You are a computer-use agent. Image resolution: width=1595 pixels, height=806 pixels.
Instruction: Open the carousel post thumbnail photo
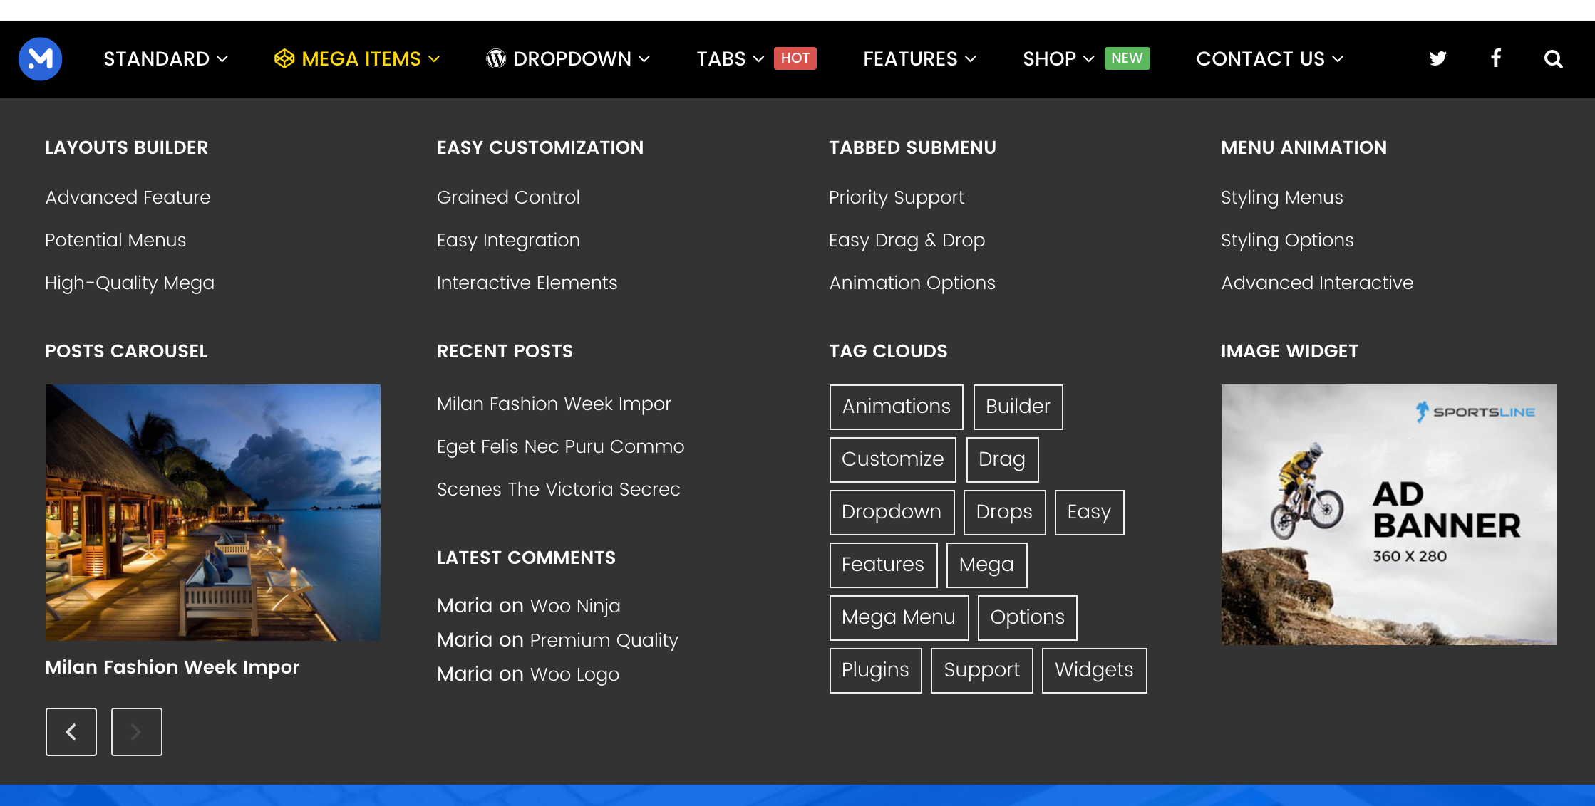[x=212, y=512]
